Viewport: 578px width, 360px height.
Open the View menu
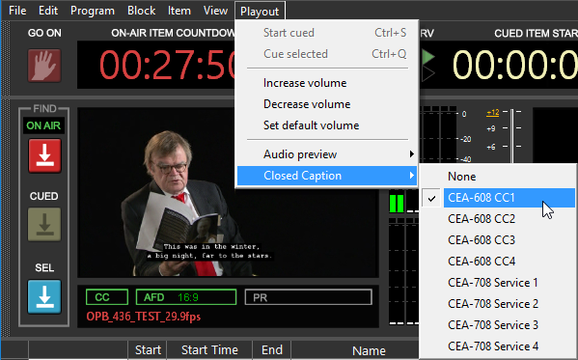(x=215, y=11)
